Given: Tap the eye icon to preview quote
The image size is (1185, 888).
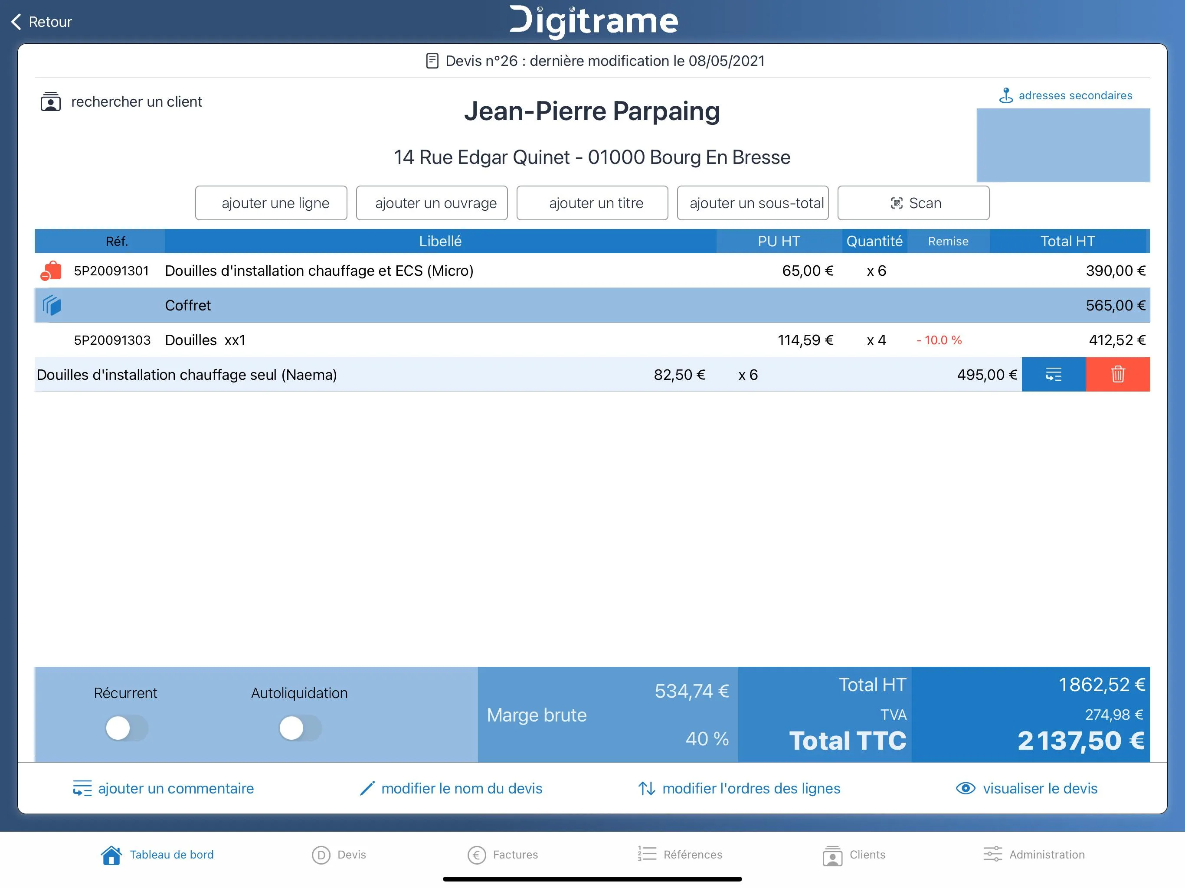Looking at the screenshot, I should pyautogui.click(x=966, y=788).
